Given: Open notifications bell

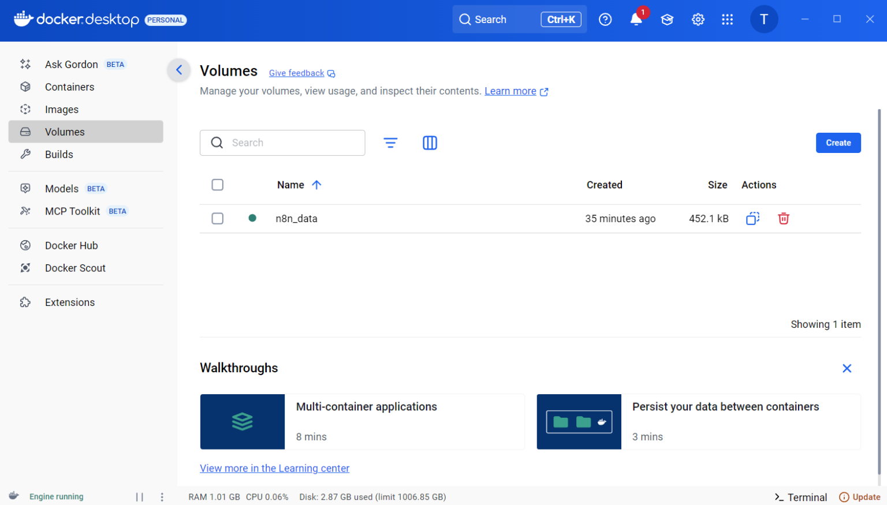Looking at the screenshot, I should point(636,19).
